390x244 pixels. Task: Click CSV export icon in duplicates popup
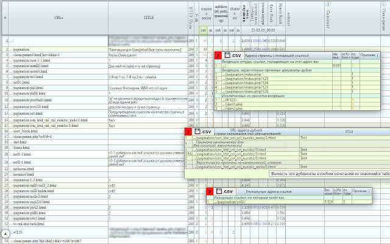pos(199,131)
